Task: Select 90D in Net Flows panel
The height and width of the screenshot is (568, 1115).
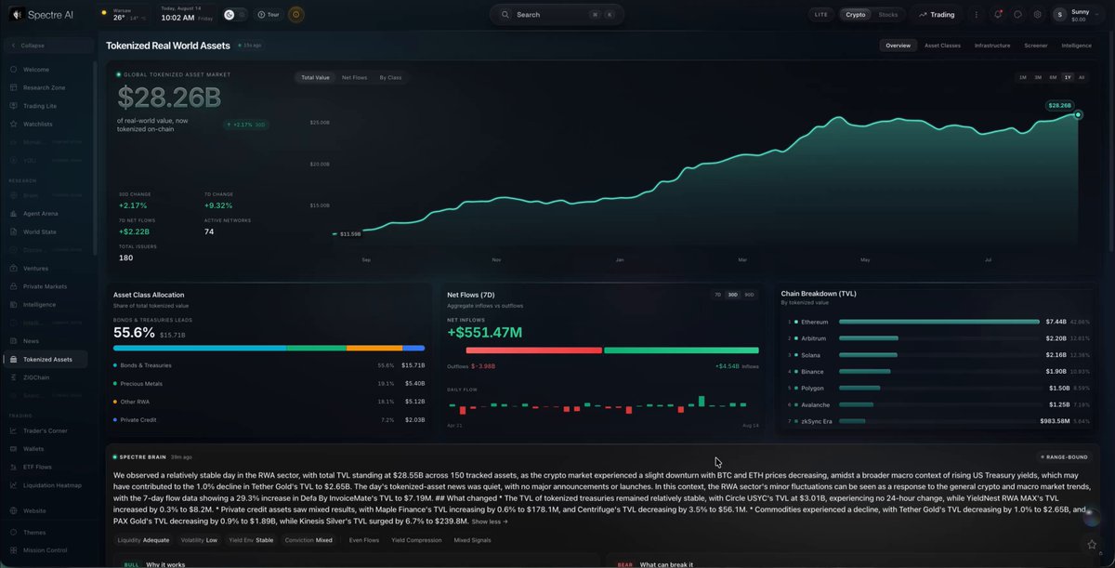Action: pyautogui.click(x=749, y=295)
